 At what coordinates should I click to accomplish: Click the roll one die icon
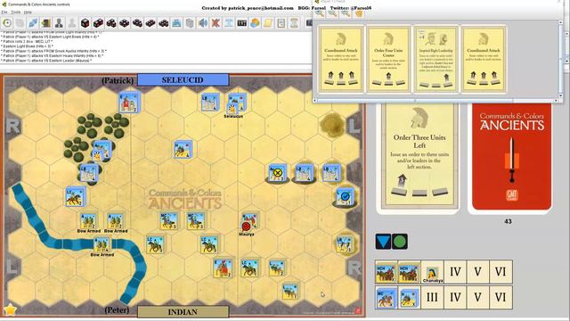click(85, 23)
